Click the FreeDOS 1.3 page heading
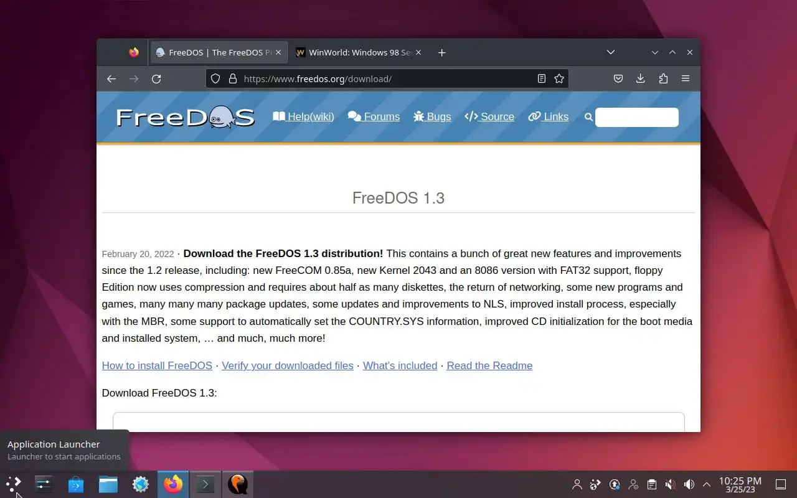Image resolution: width=797 pixels, height=498 pixels. coord(398,198)
